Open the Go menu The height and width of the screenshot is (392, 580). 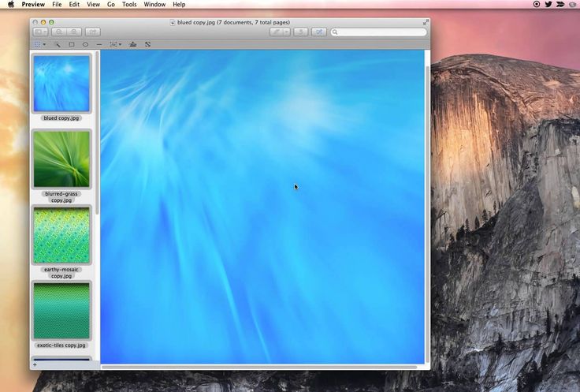111,5
